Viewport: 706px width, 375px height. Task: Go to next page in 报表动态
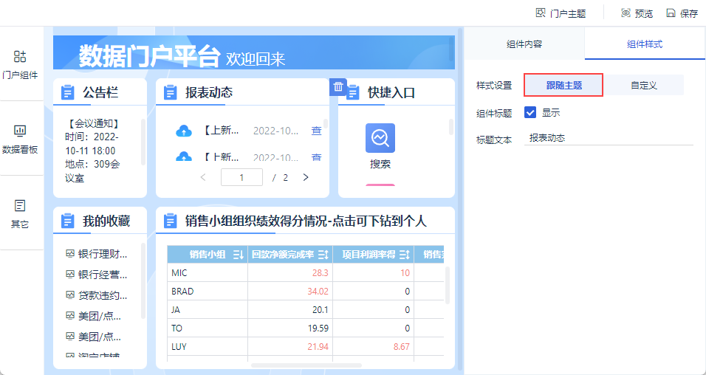click(306, 177)
